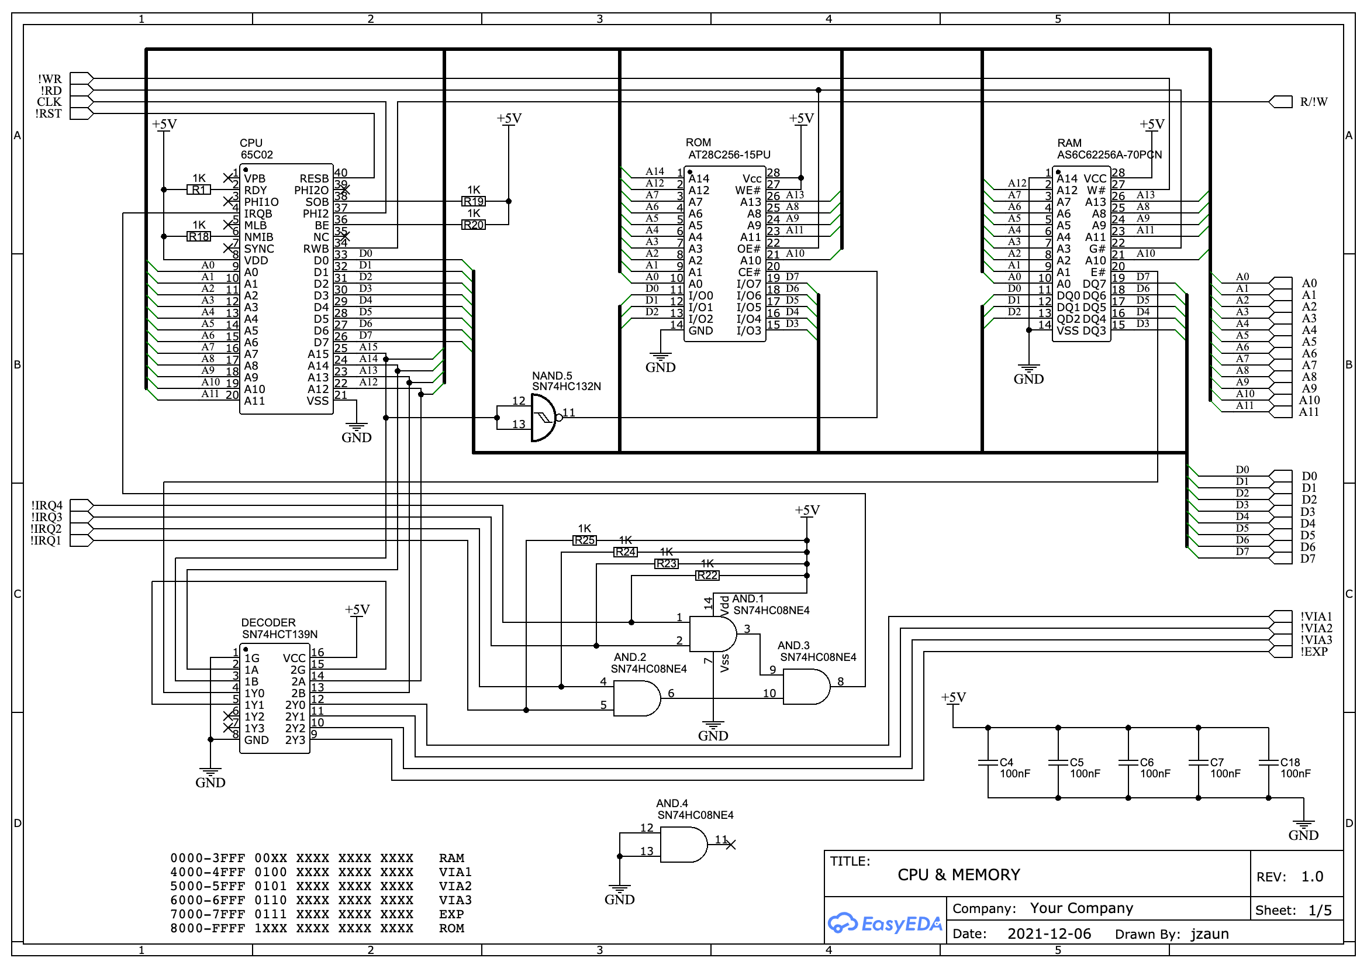Select the EasyEDA logo in title block
The image size is (1367, 968).
tap(885, 924)
